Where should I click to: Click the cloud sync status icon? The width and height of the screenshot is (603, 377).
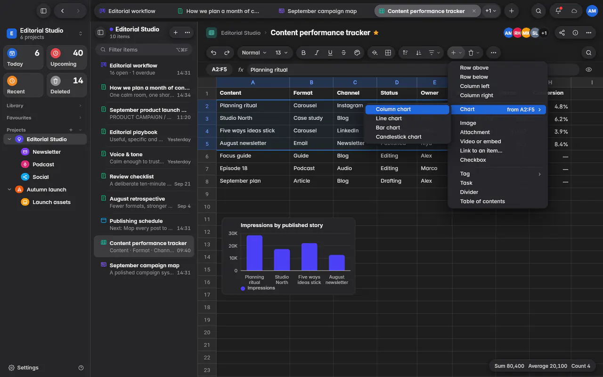[574, 11]
